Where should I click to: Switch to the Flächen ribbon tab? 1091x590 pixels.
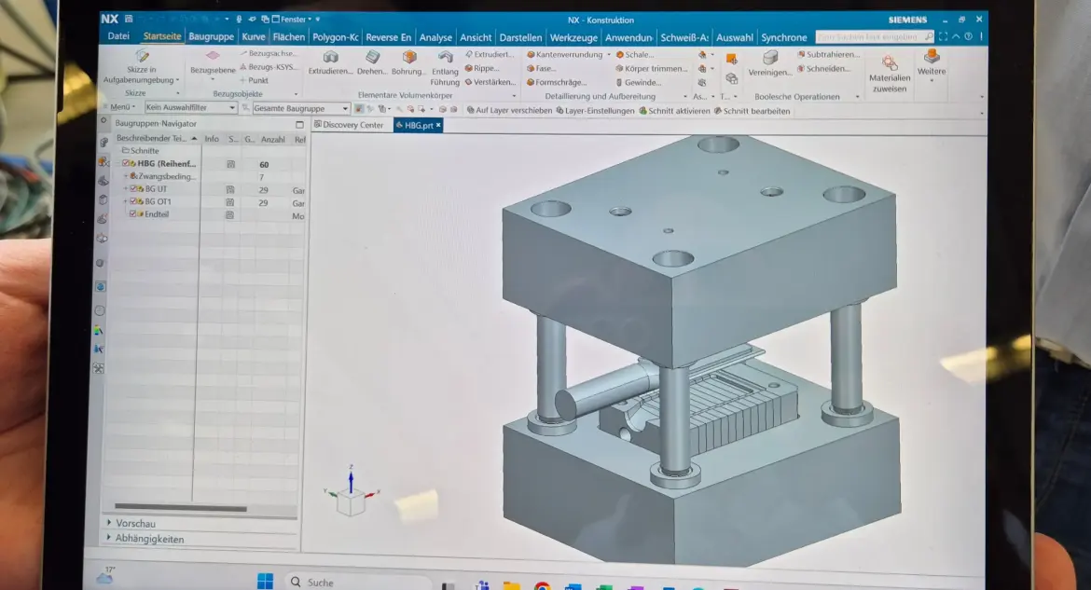[289, 37]
